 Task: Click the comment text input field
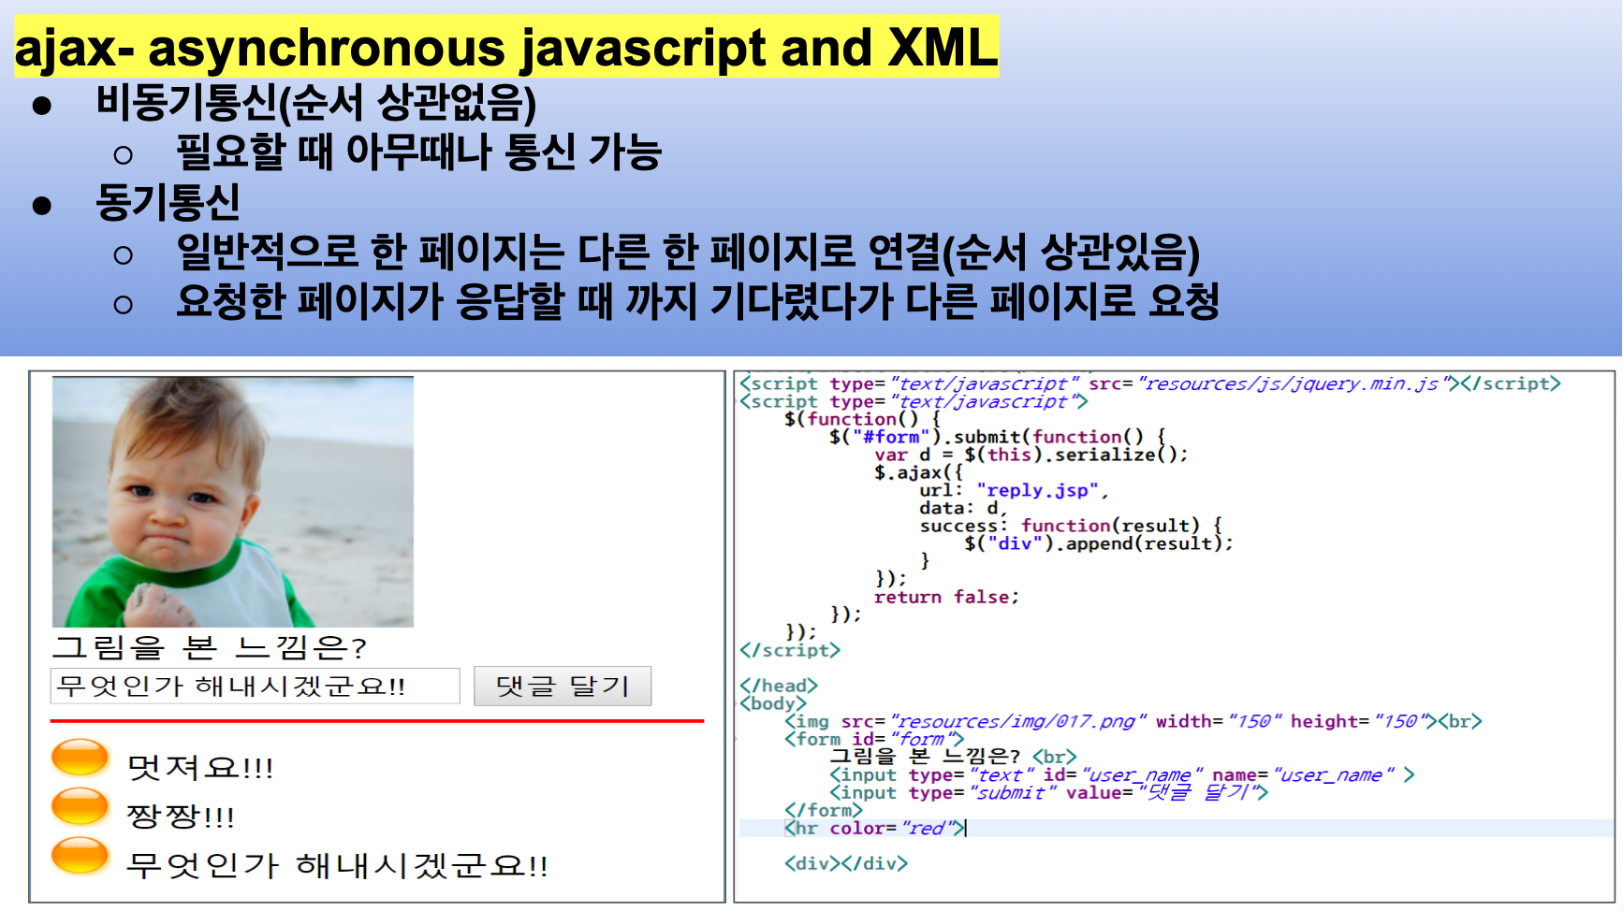point(255,687)
